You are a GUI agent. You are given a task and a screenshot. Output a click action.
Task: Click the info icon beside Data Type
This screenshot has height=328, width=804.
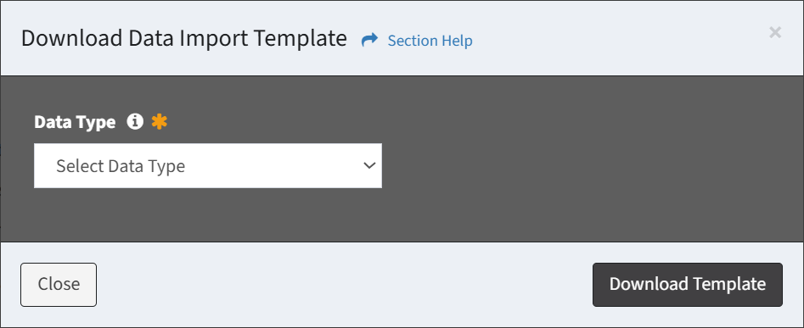click(135, 122)
